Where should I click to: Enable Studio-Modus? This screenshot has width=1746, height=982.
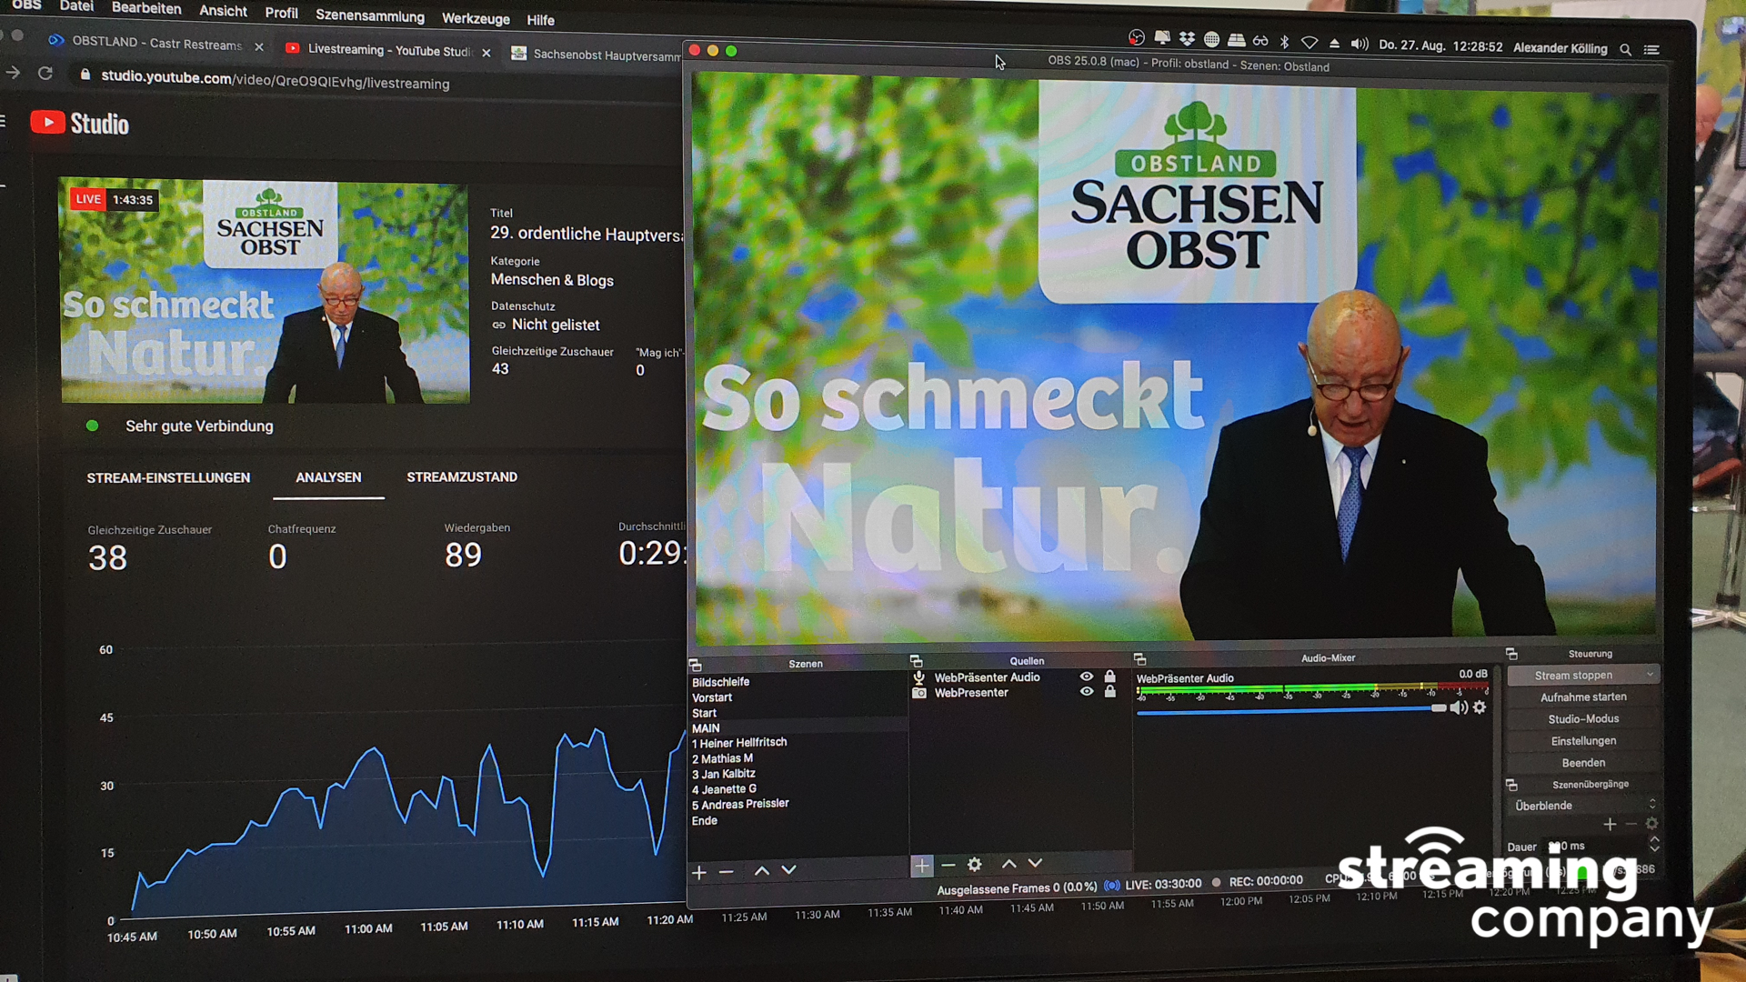click(x=1583, y=719)
